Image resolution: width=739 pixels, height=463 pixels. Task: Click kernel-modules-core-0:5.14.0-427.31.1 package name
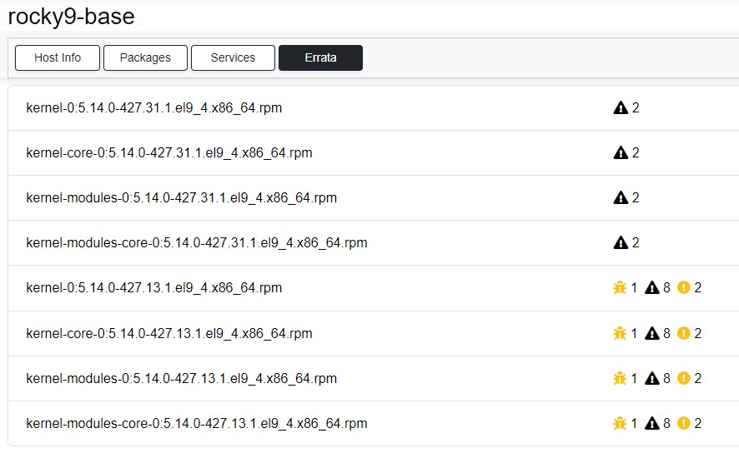197,243
